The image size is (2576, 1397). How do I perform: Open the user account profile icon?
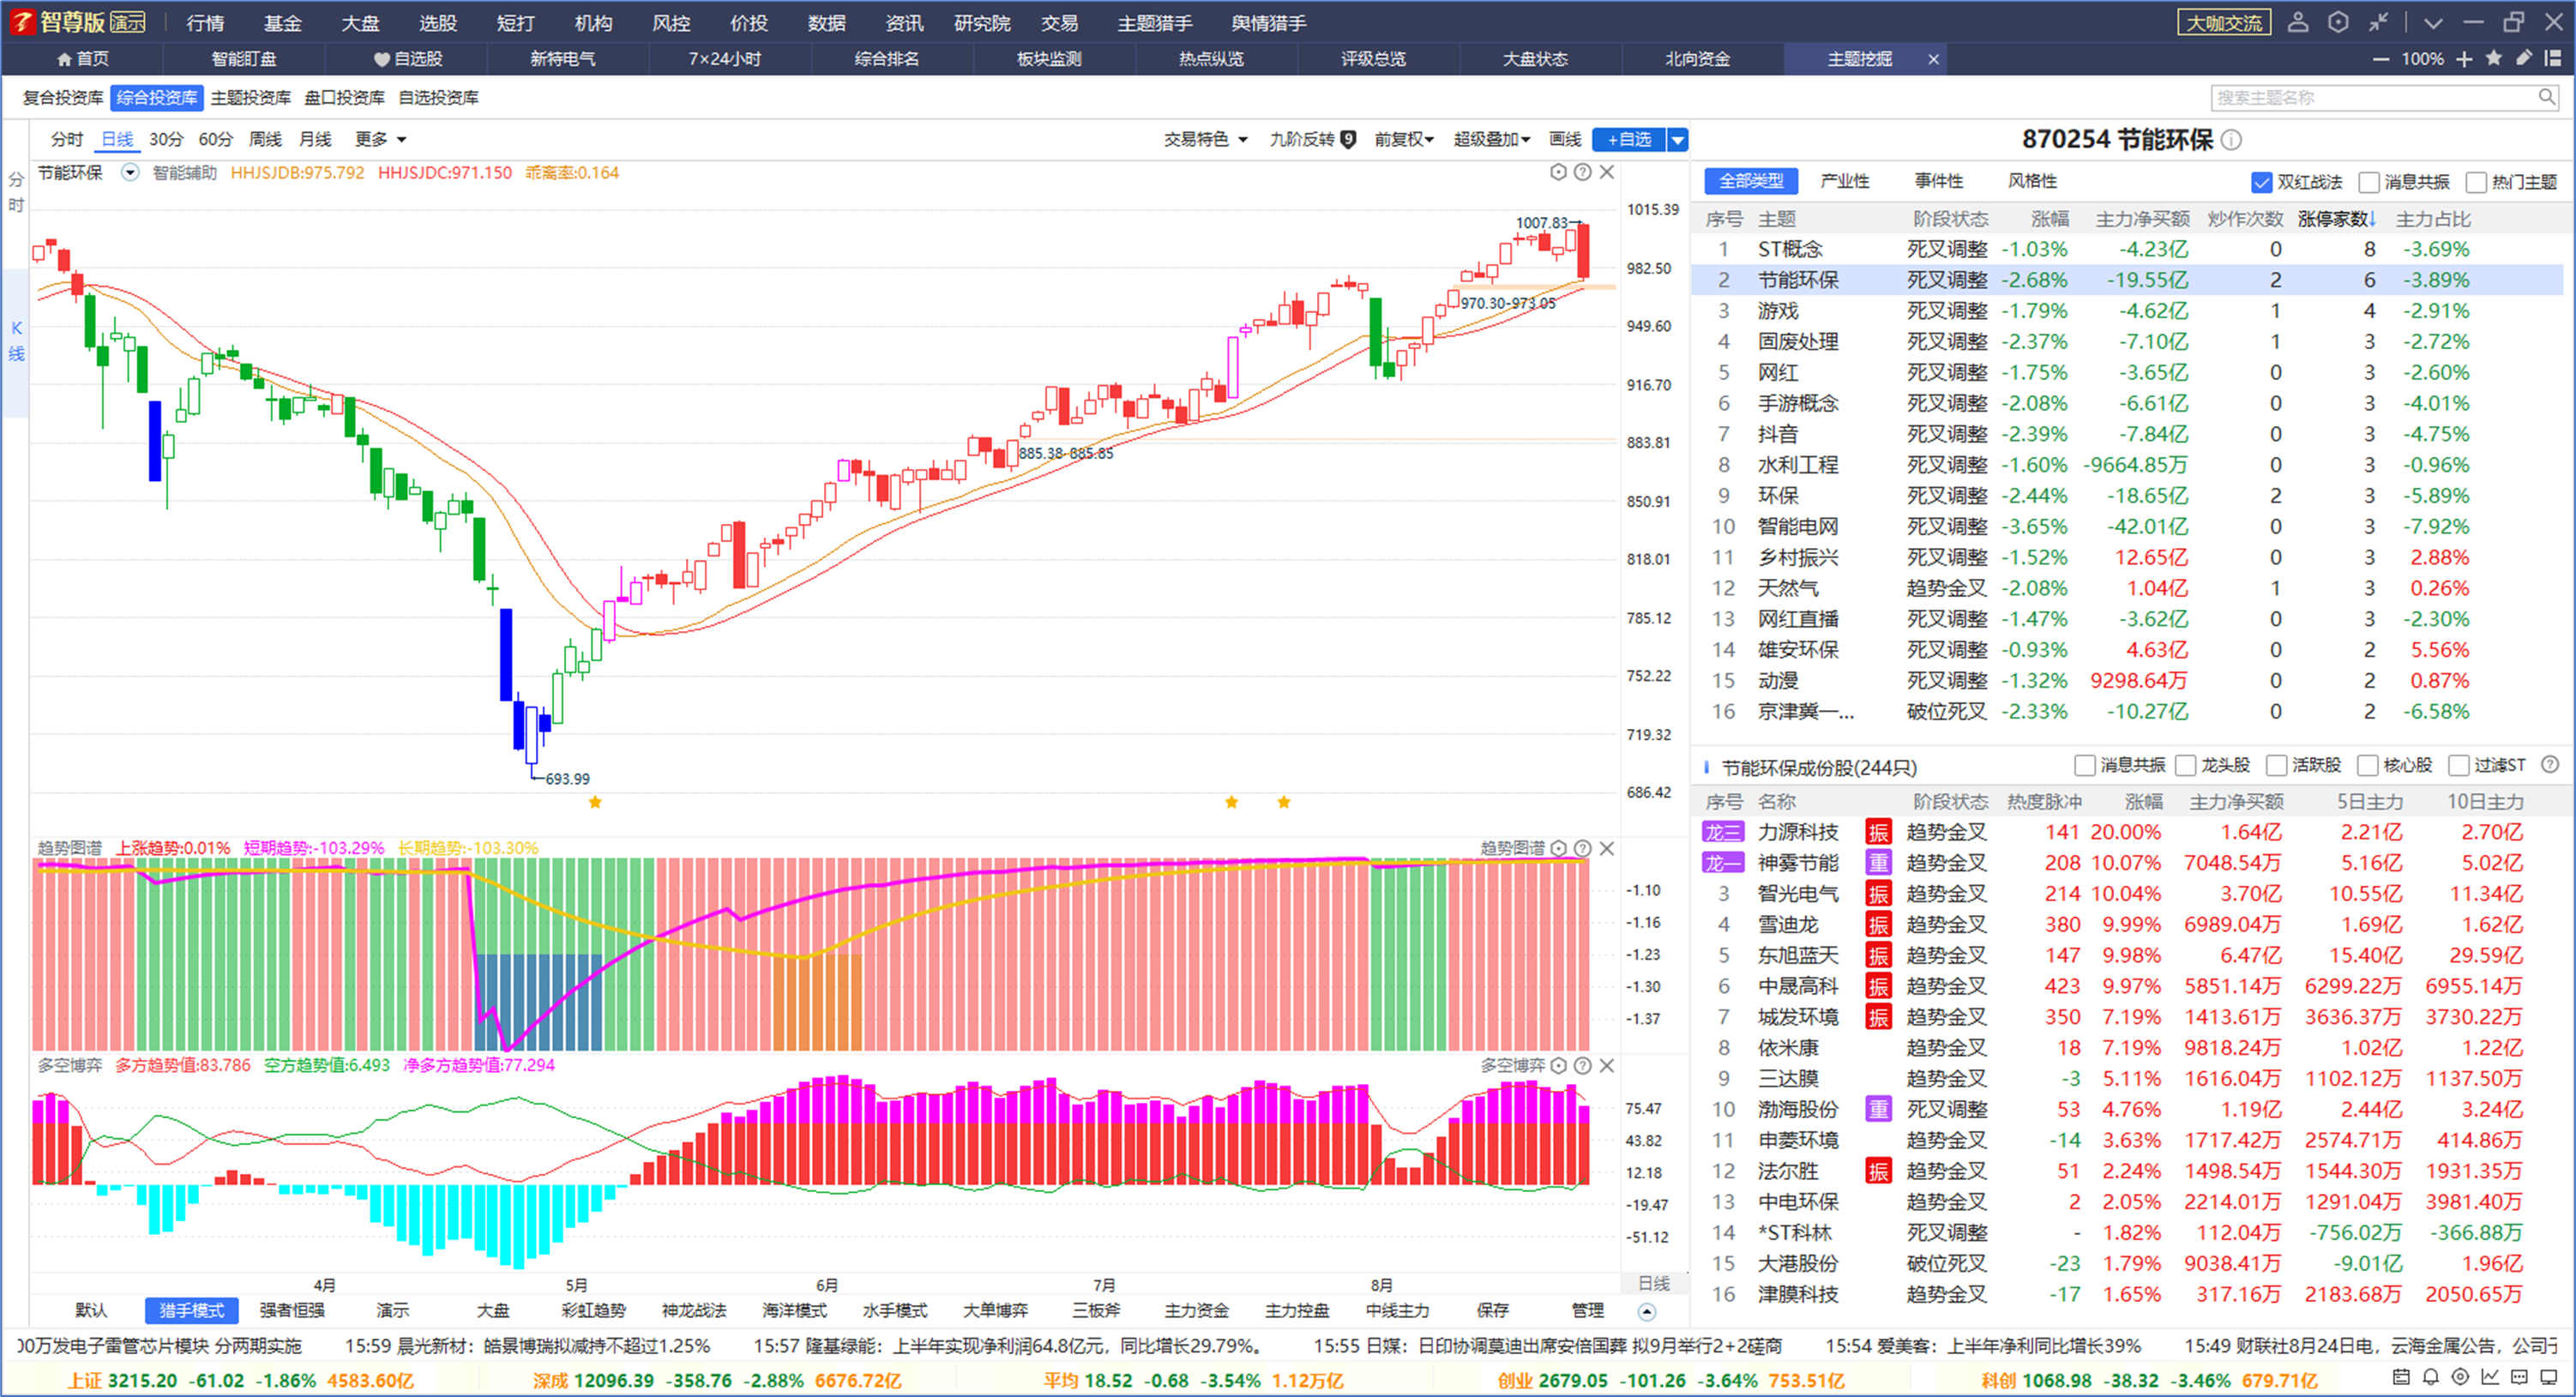point(2298,22)
